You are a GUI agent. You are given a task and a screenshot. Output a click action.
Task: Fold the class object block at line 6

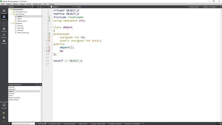(x=51, y=27)
